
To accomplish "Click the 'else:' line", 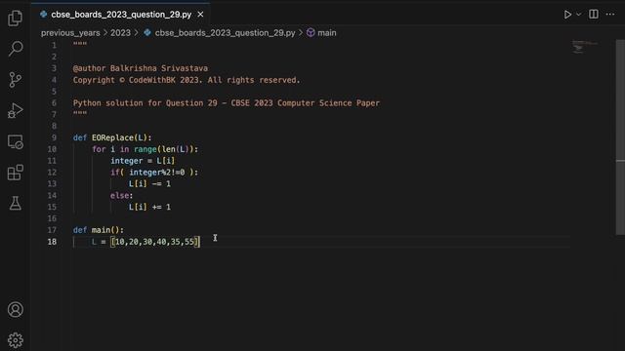I will point(121,195).
